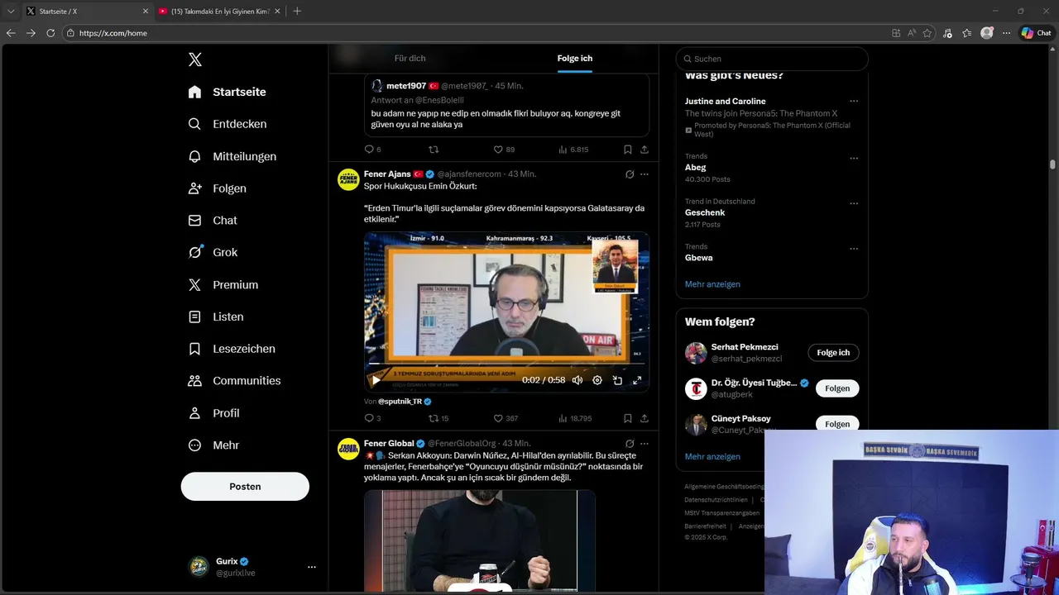Unfollow Serhat Pekmezci via Folge ich
Image resolution: width=1059 pixels, height=595 pixels.
(x=833, y=353)
